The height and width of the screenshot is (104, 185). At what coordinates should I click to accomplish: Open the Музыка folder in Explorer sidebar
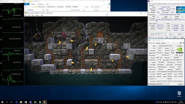(30, 10)
